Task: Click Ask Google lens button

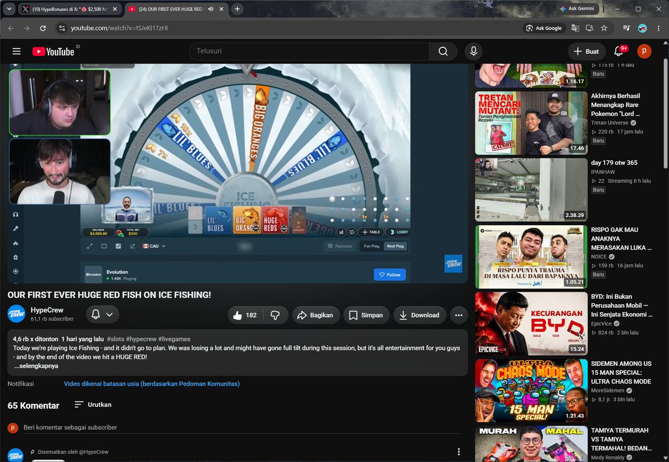Action: [x=543, y=28]
